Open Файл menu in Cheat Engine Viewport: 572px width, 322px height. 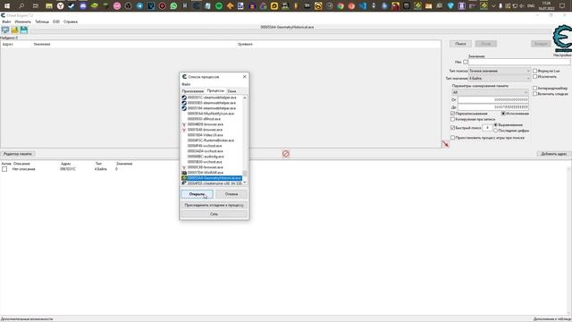coord(6,21)
